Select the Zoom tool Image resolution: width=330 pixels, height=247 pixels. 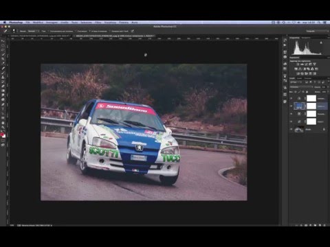pyautogui.click(x=3, y=127)
